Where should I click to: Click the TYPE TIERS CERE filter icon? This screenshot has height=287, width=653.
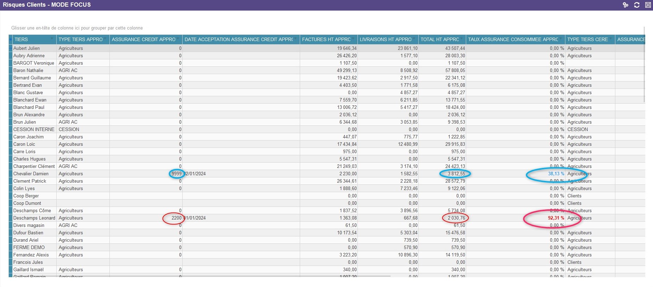[611, 39]
